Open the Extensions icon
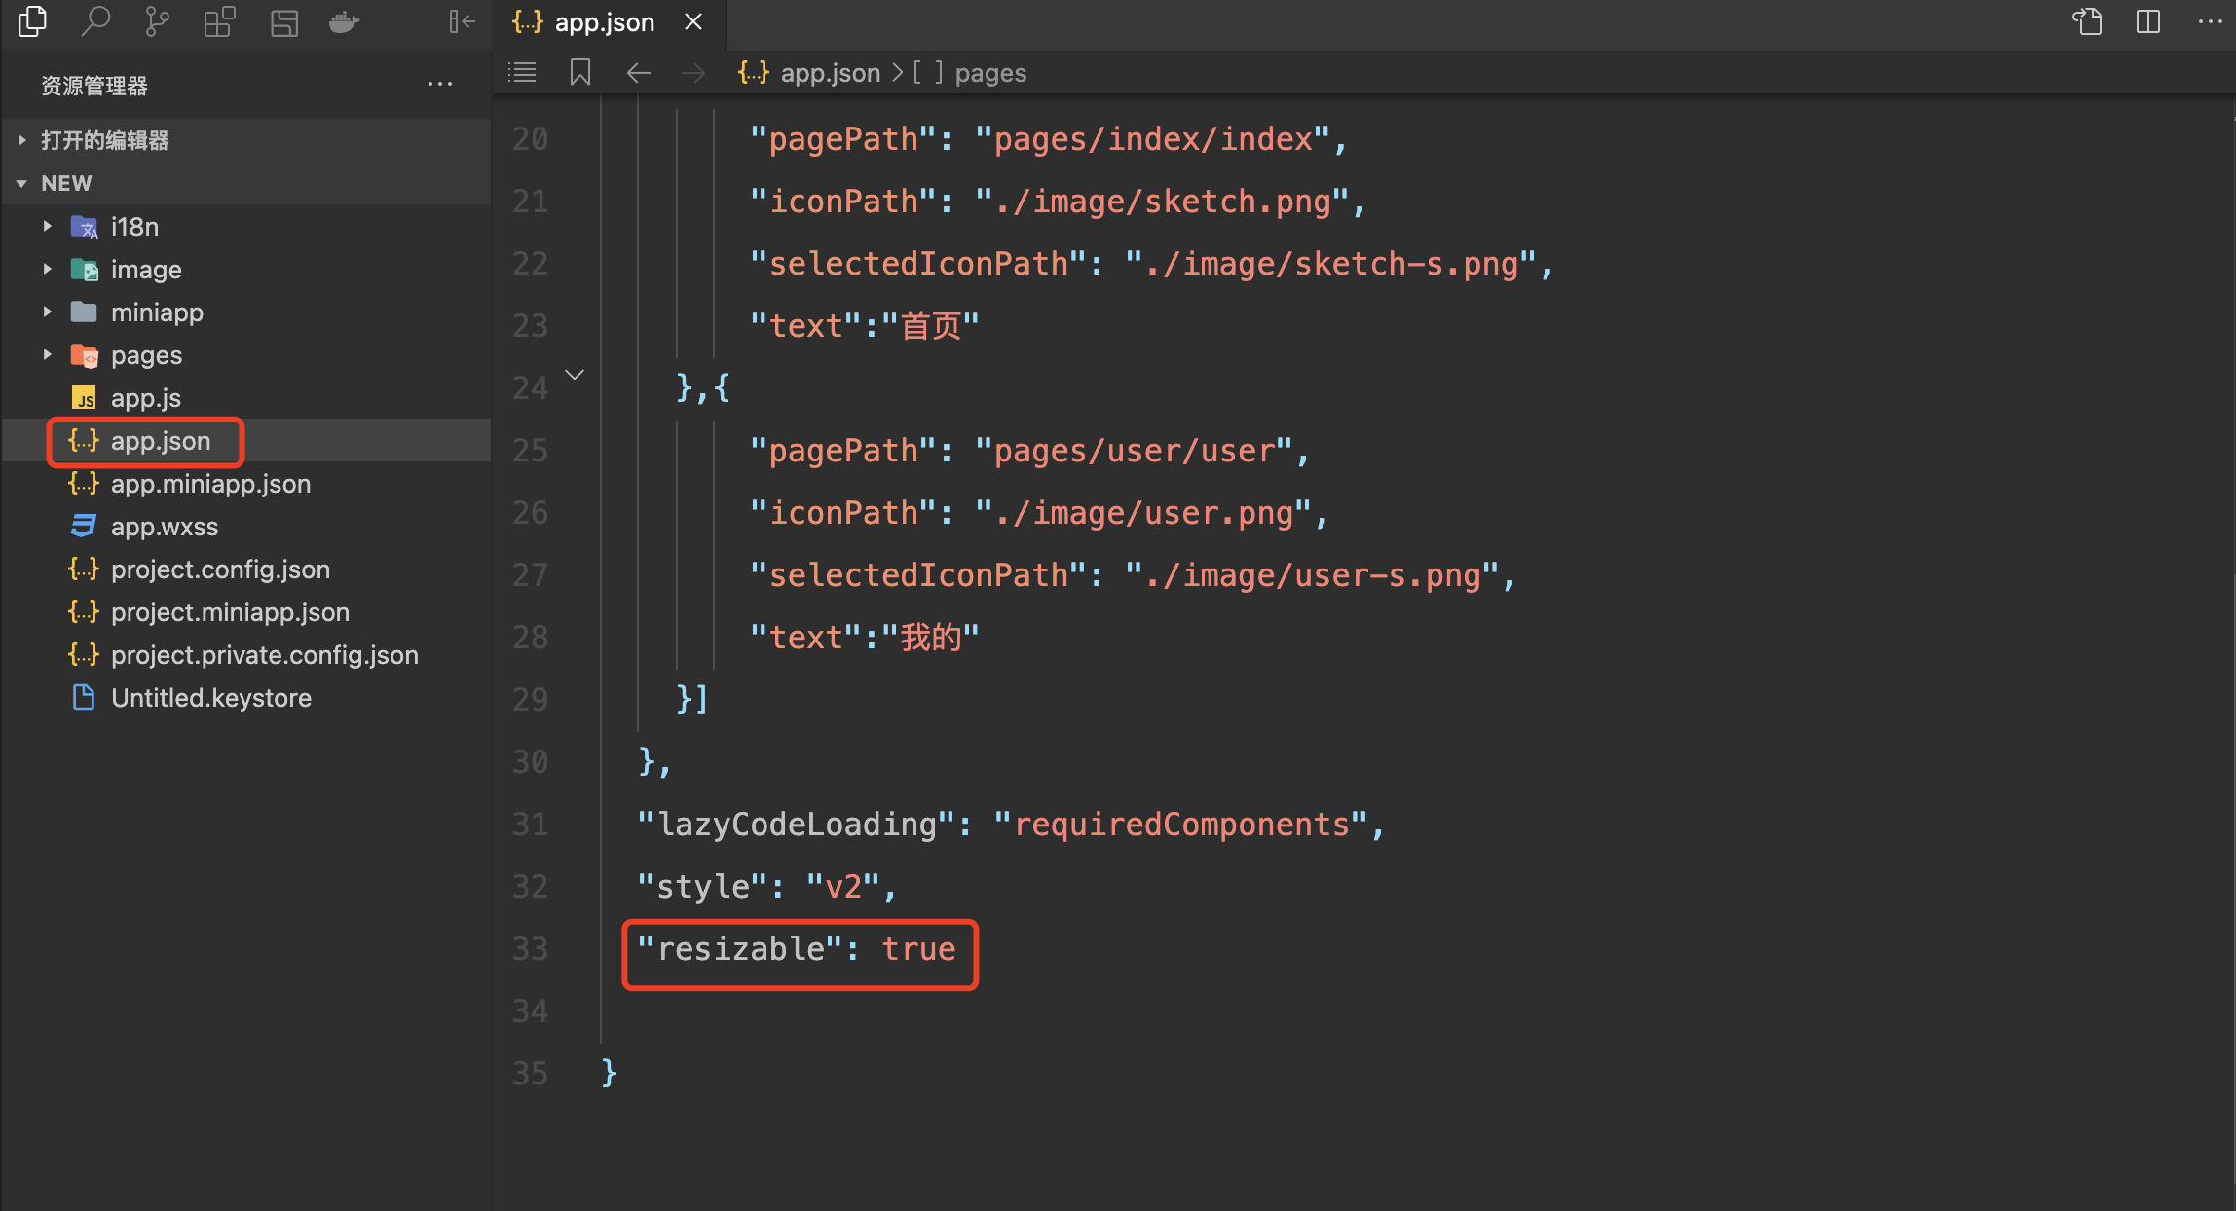The image size is (2236, 1211). [219, 21]
